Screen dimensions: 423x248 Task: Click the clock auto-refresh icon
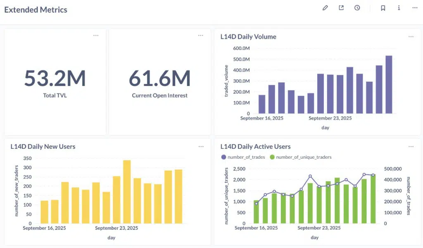point(357,8)
